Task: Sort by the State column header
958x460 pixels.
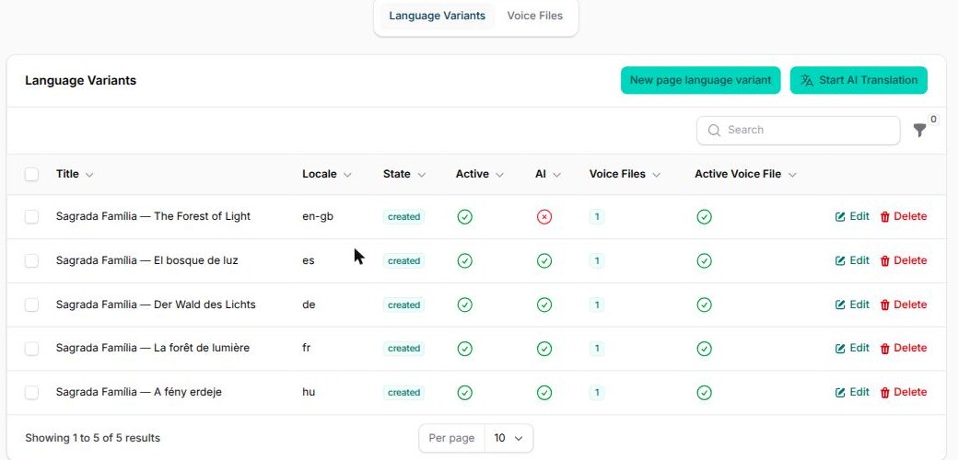Action: (403, 174)
